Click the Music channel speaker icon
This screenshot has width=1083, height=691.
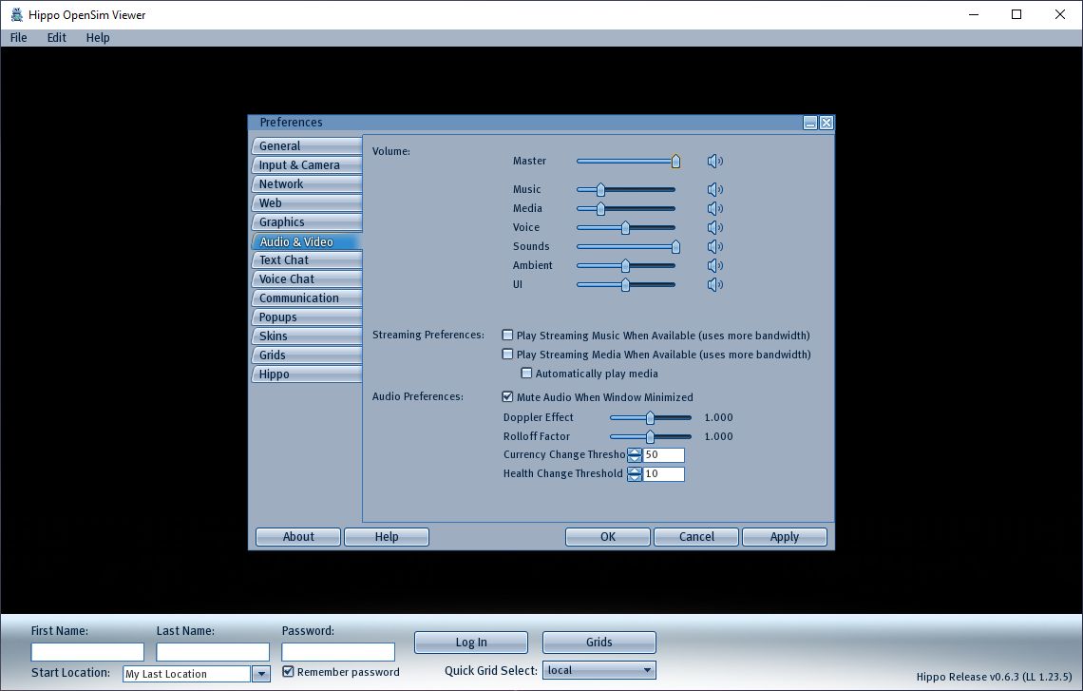tap(714, 189)
